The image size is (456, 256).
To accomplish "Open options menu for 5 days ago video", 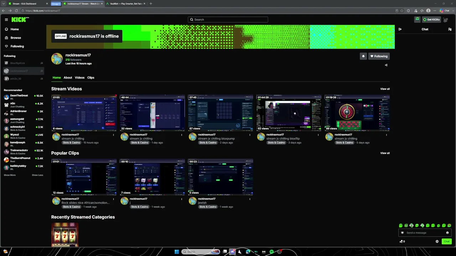I will (387, 135).
